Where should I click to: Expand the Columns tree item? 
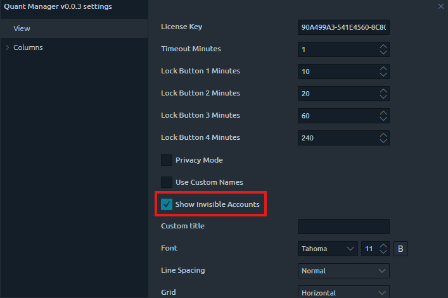7,47
